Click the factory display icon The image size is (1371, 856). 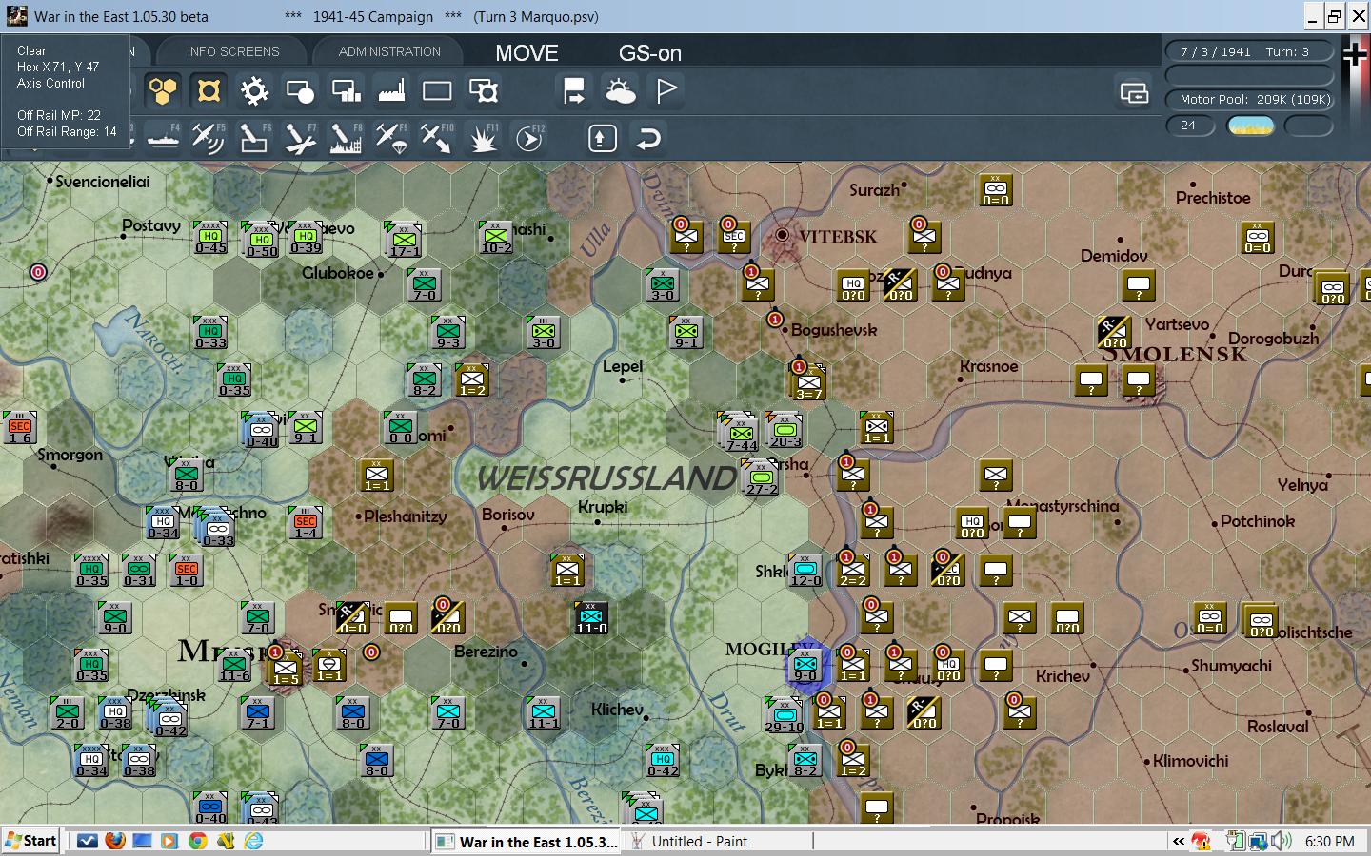click(x=391, y=91)
